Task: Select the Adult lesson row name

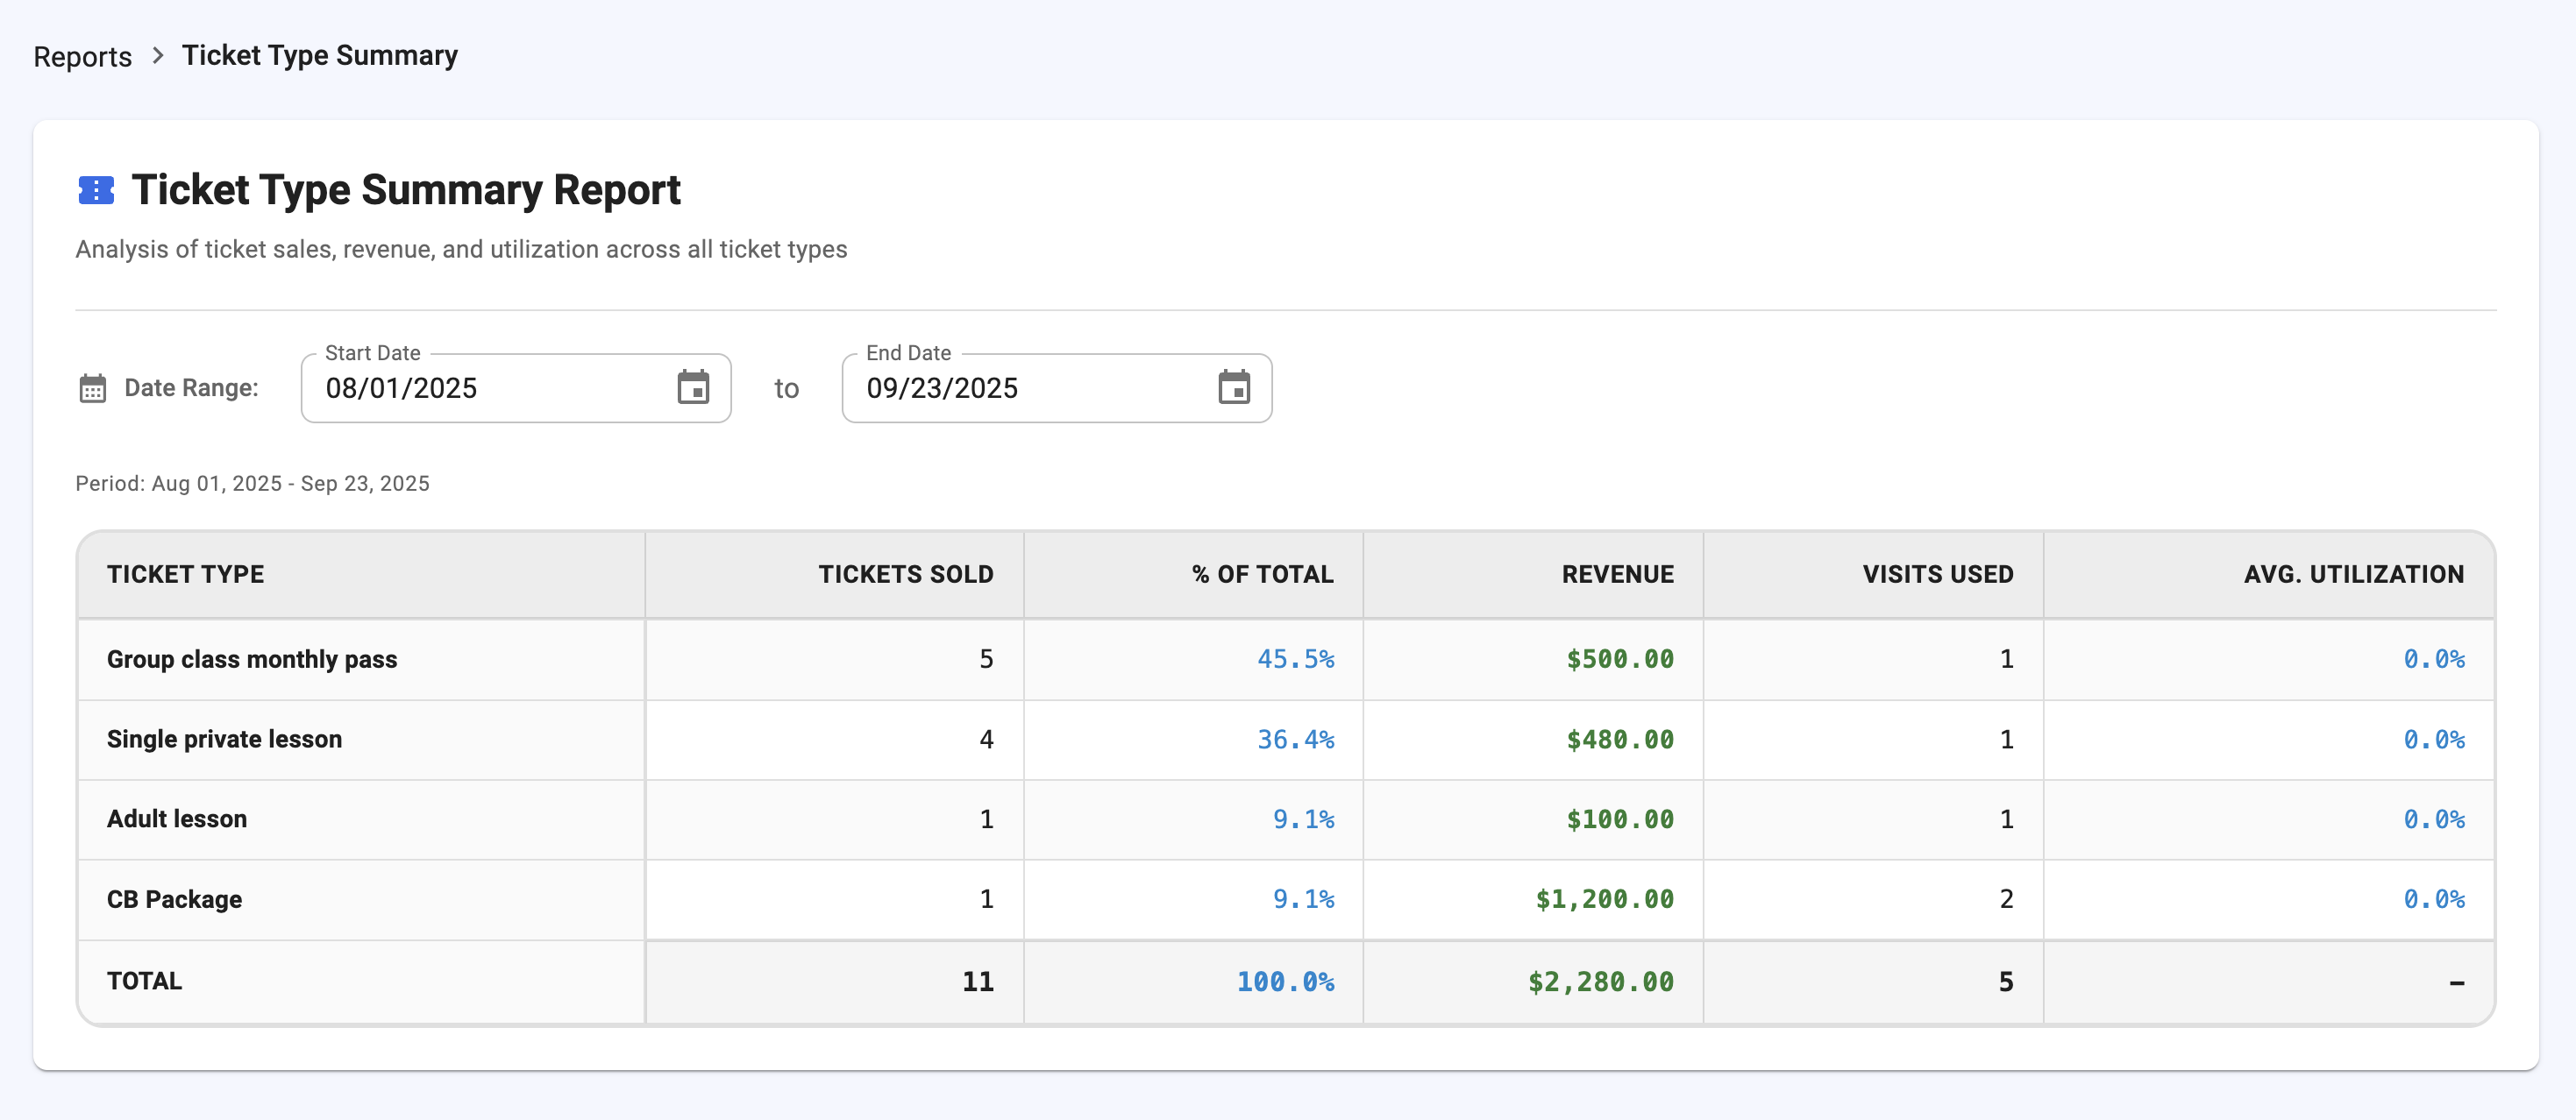Action: click(177, 819)
